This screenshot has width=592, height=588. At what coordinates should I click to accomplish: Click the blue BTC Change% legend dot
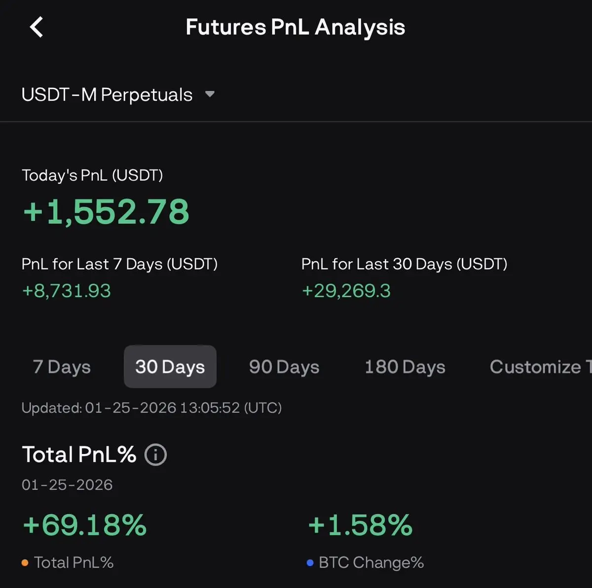(x=310, y=563)
